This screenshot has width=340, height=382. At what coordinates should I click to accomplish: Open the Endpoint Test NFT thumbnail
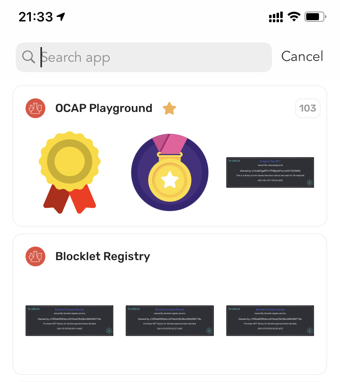(x=270, y=172)
